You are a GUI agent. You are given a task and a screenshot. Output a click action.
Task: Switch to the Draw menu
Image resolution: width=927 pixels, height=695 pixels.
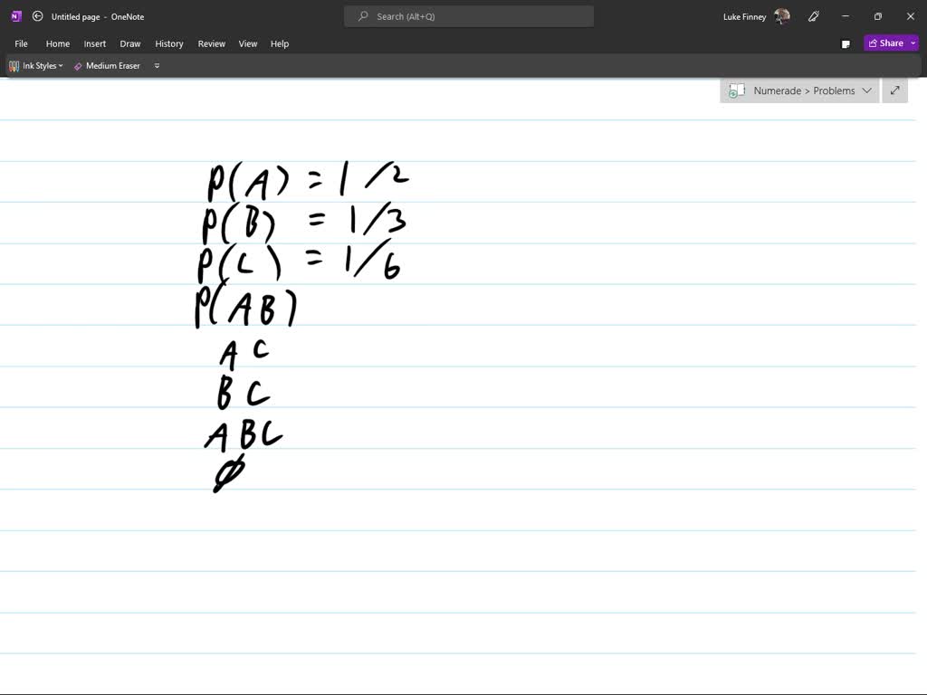pos(129,43)
